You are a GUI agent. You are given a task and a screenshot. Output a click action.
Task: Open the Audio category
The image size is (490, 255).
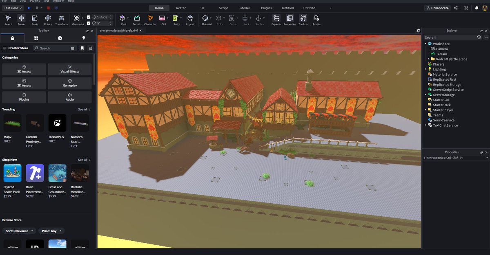click(x=70, y=97)
